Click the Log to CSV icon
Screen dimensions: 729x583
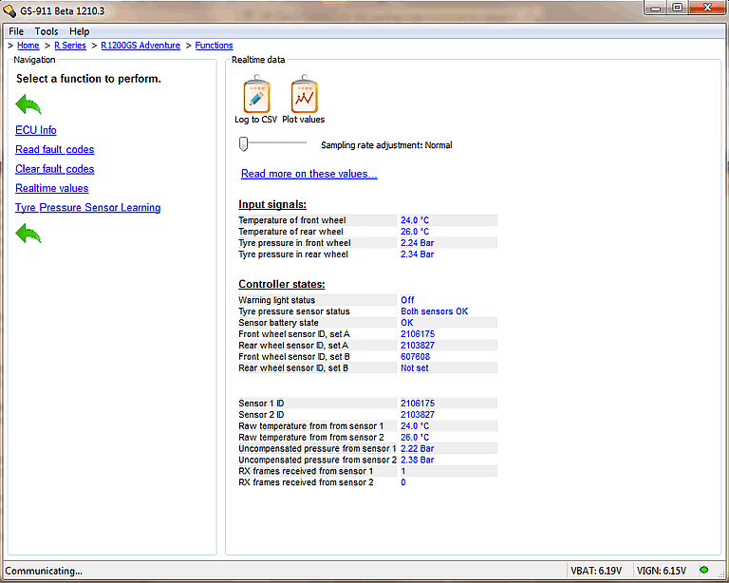(256, 93)
